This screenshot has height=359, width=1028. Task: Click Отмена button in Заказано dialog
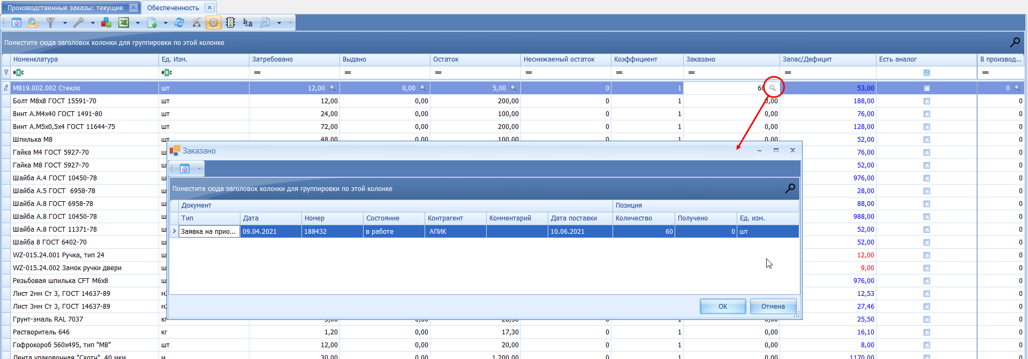(773, 306)
